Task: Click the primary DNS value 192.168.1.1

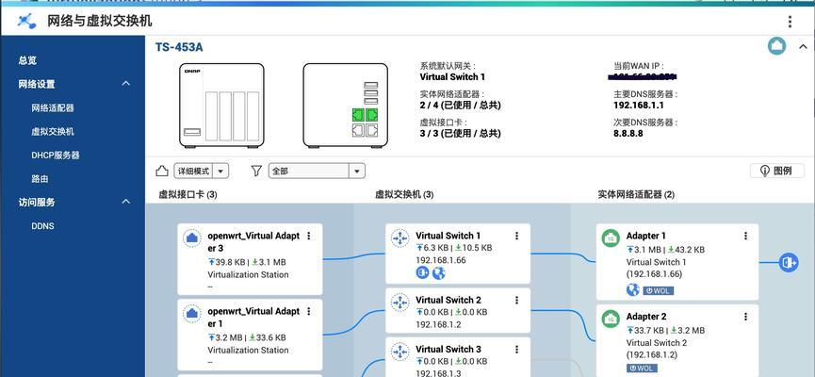Action: (639, 105)
